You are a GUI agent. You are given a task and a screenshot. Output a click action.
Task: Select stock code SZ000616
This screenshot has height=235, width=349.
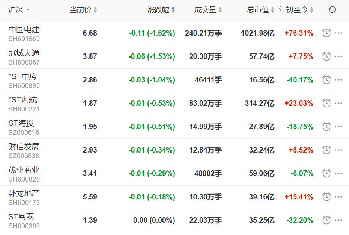tap(23, 133)
